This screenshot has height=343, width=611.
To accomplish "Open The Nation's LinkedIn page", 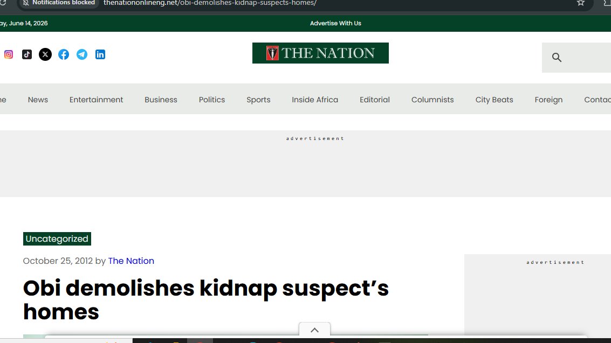I will [100, 54].
